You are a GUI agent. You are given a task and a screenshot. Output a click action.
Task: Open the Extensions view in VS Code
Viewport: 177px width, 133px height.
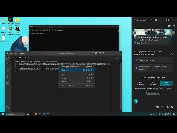click(8, 83)
